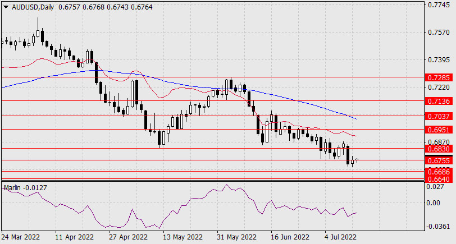This screenshot has height=244, width=456.
Task: Click the 24 Mar 2022 date label
Action: (21, 237)
